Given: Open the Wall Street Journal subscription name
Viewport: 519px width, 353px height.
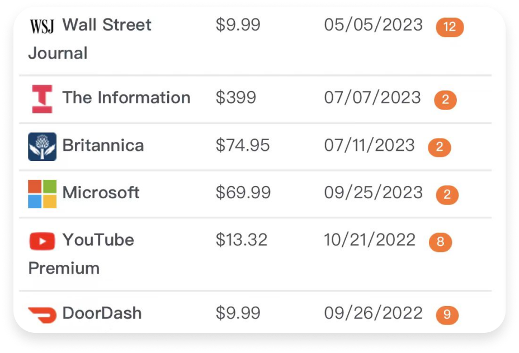Looking at the screenshot, I should [x=89, y=39].
